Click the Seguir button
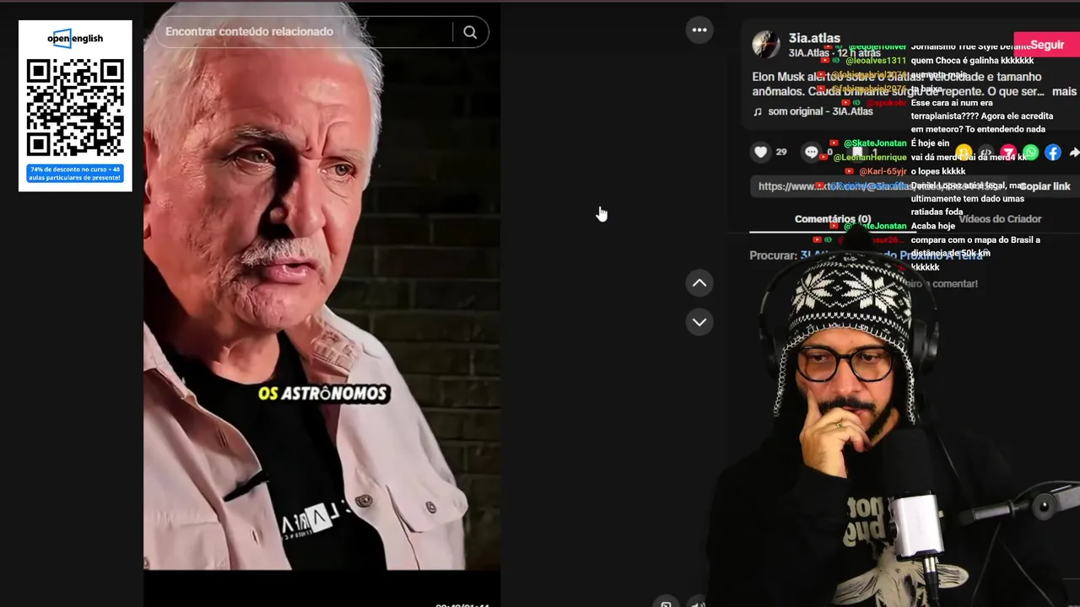 pos(1047,45)
